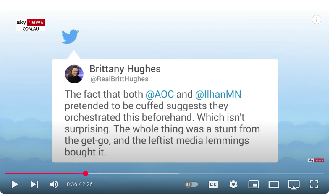The height and width of the screenshot is (196, 330).
Task: Click Brittany Hughes profile picture
Action: pyautogui.click(x=74, y=74)
